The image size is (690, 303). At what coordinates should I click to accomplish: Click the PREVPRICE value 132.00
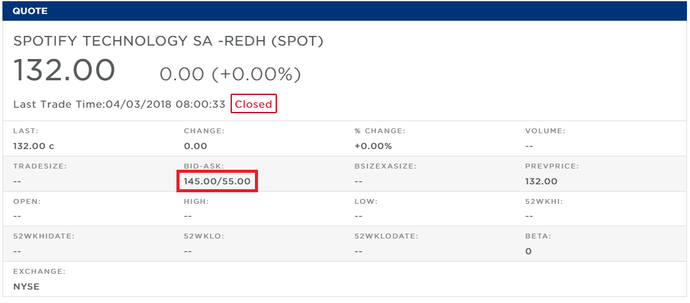[541, 181]
